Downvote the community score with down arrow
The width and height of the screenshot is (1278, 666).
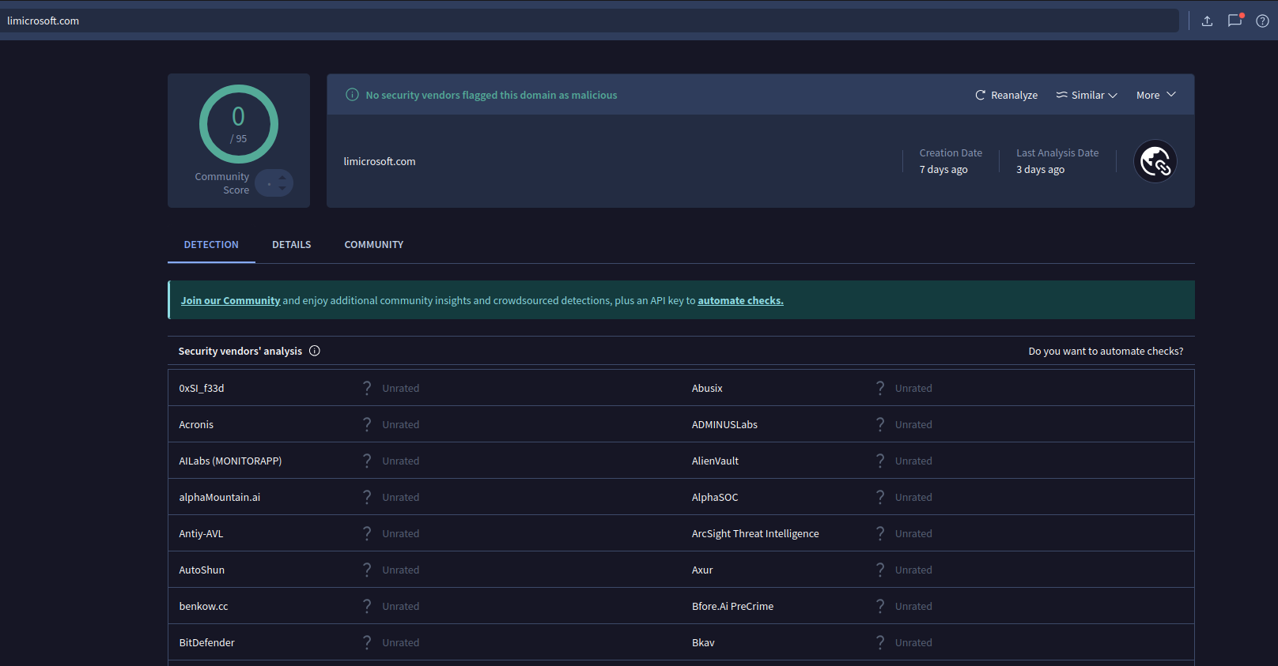282,189
